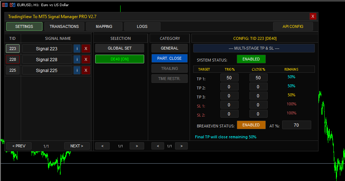Choose GLOBAL SET in selection

coord(120,48)
